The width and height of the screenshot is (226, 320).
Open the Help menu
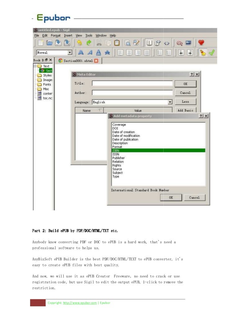(113, 35)
